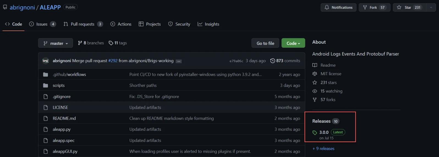Open the 'When loading profiles user is alerted' commit
The height and width of the screenshot is (157, 439).
pyautogui.click(x=190, y=151)
